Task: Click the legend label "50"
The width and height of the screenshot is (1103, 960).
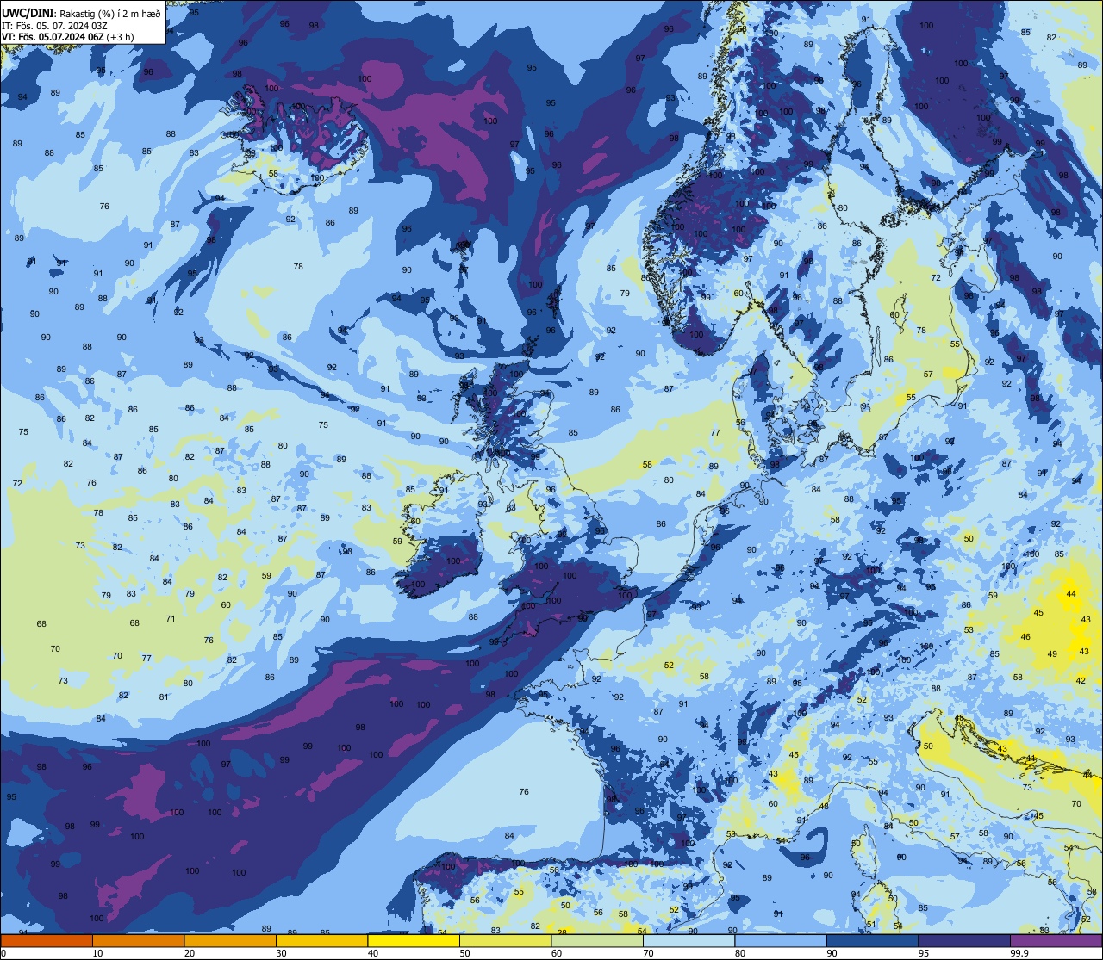Action: click(x=464, y=953)
